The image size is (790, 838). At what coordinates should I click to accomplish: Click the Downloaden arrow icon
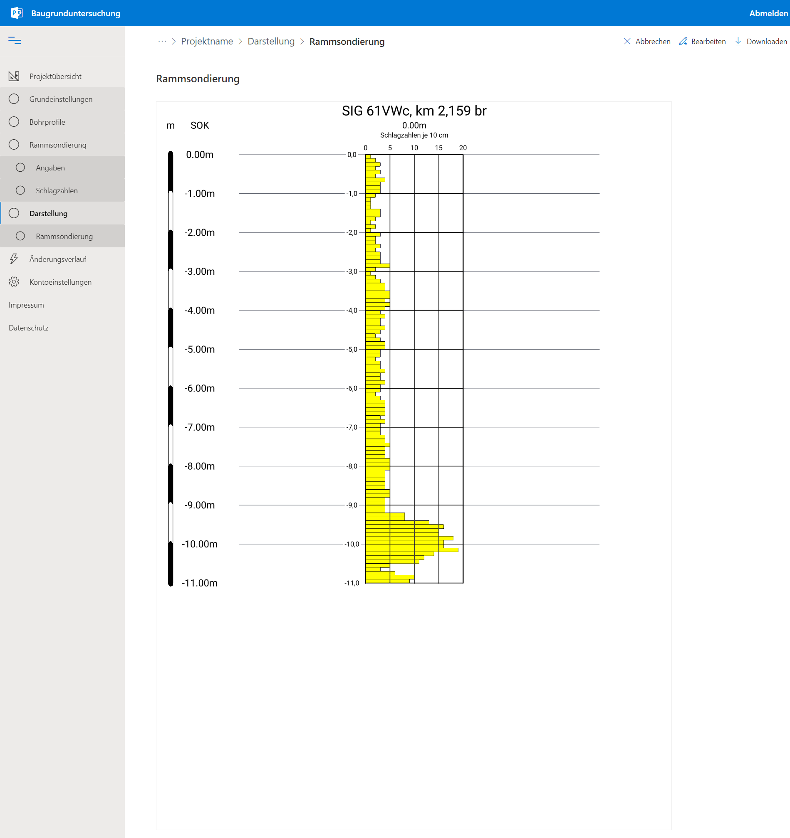click(x=738, y=41)
